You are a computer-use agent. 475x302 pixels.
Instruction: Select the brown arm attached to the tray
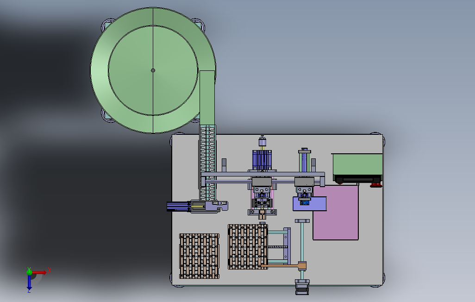pos(285,266)
